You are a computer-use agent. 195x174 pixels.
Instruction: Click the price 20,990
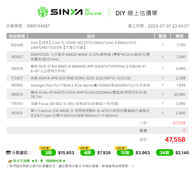click(x=180, y=94)
